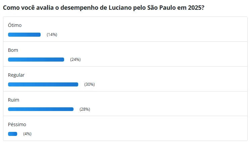Screen dimensions: 251x145
Task: Click the Ruim result progress bar
Action: 41,109
